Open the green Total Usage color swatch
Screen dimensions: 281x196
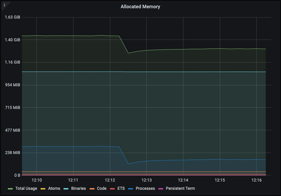coord(10,189)
